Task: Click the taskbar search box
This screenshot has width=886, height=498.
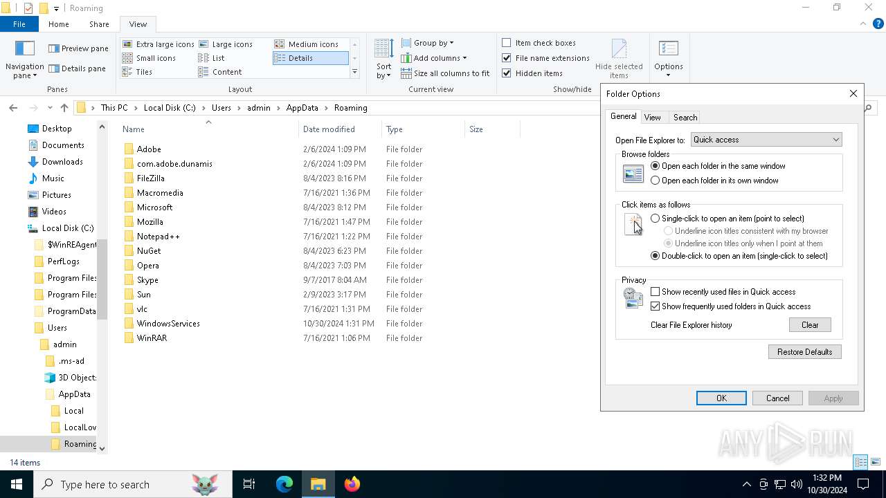Action: 133,484
